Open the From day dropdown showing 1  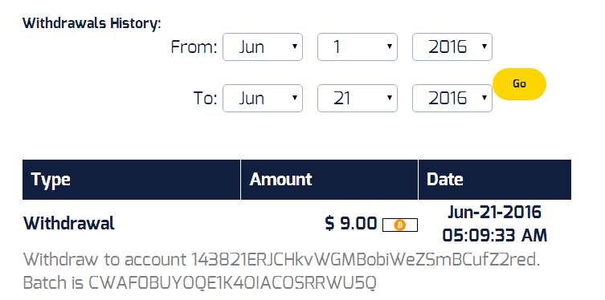click(358, 47)
